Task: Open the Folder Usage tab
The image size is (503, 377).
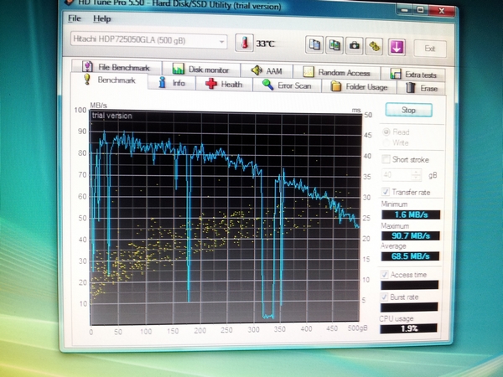Action: point(359,86)
